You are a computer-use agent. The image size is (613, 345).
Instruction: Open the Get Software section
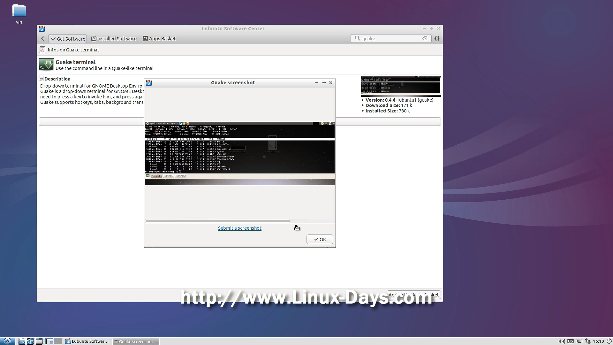(x=68, y=39)
